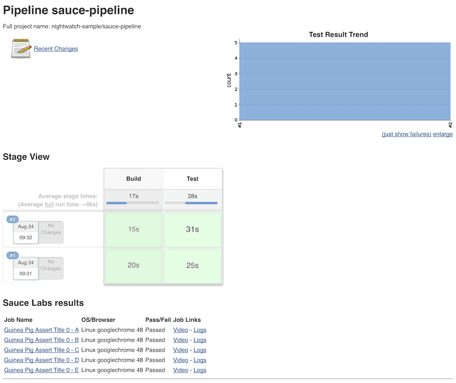
Task: Select the Build column header in Stage View
Action: pyautogui.click(x=133, y=178)
